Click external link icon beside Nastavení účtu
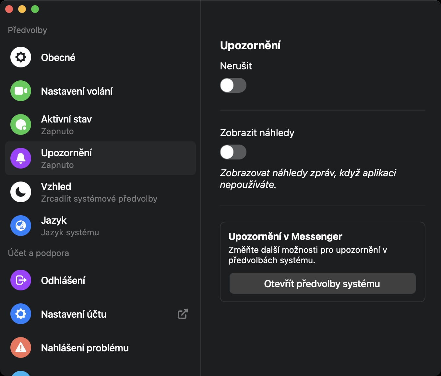Image resolution: width=441 pixels, height=376 pixels. tap(183, 314)
